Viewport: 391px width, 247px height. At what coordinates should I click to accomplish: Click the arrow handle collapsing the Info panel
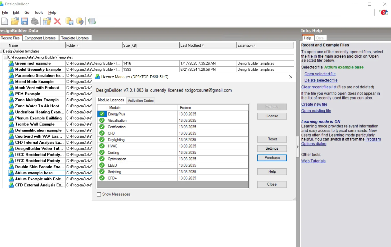pos(298,147)
